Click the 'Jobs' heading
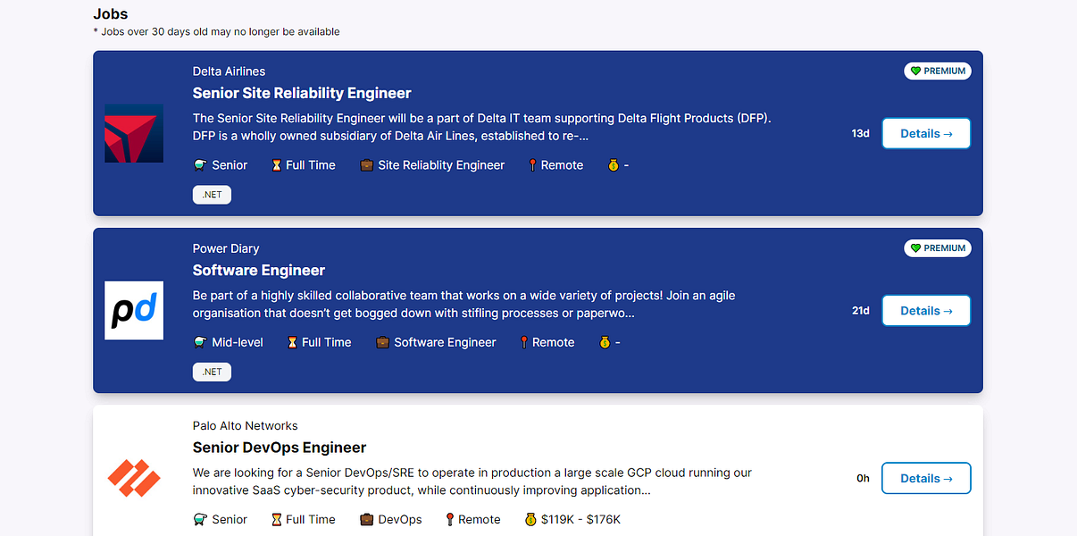1077x536 pixels. [111, 13]
